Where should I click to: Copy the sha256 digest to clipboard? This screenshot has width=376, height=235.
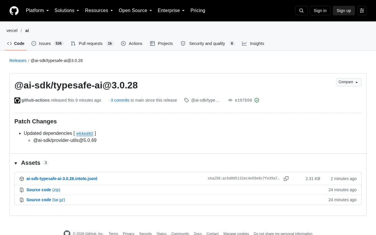point(286,179)
